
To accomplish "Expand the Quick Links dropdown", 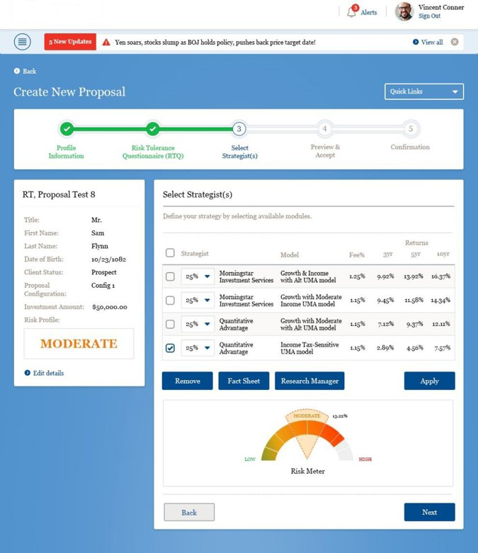I will pos(423,91).
